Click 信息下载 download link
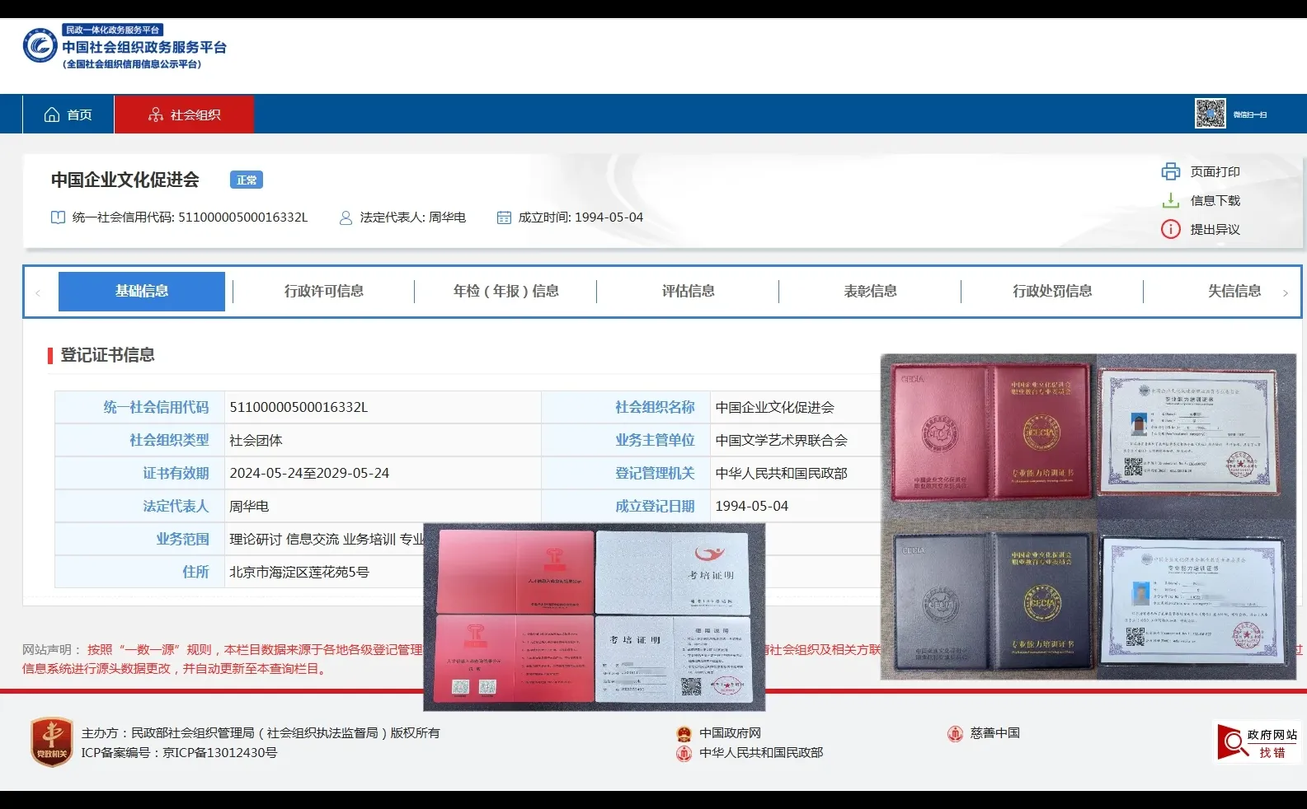 click(1215, 200)
